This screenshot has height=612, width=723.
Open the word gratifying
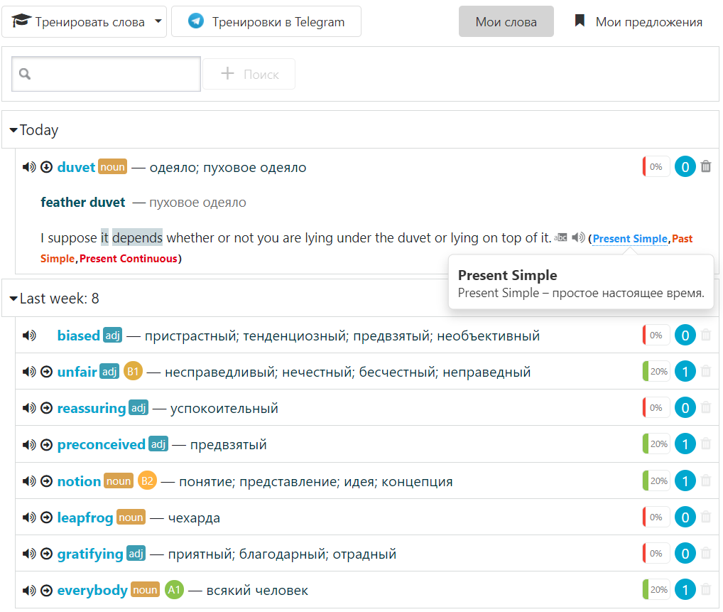[90, 554]
